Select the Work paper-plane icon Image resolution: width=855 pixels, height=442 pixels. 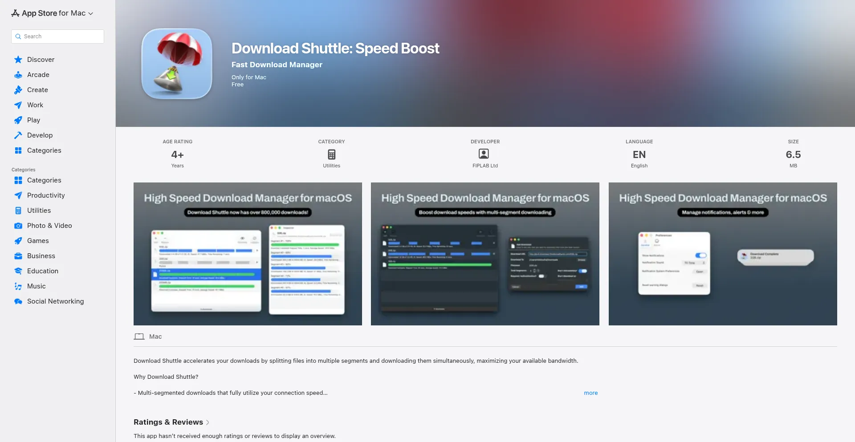(x=18, y=105)
